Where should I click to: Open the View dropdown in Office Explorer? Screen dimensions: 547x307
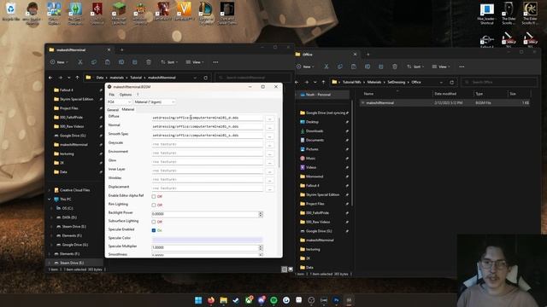click(x=441, y=67)
